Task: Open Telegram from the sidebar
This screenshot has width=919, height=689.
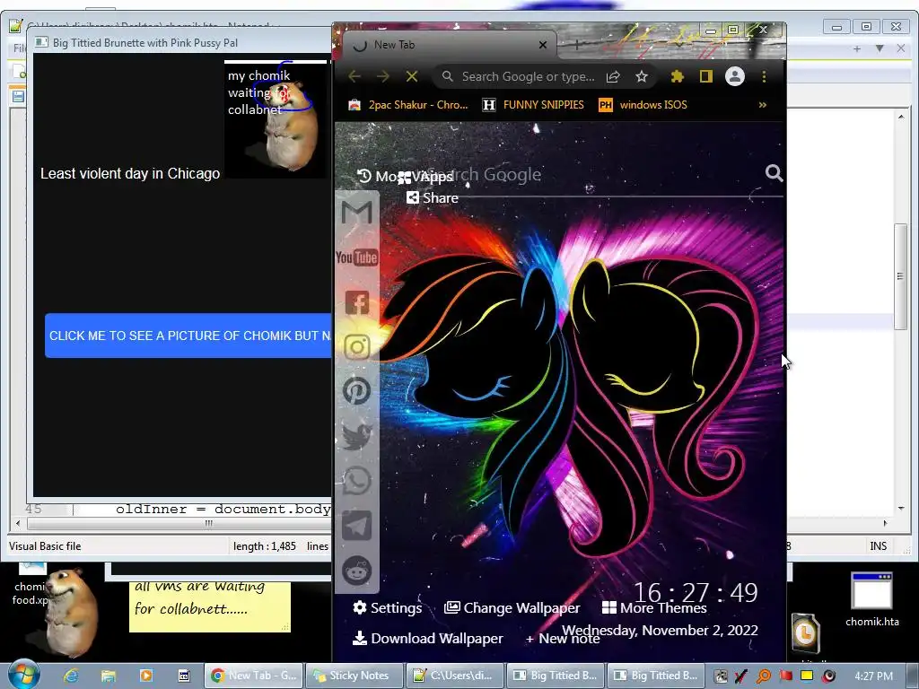Action: click(x=357, y=526)
